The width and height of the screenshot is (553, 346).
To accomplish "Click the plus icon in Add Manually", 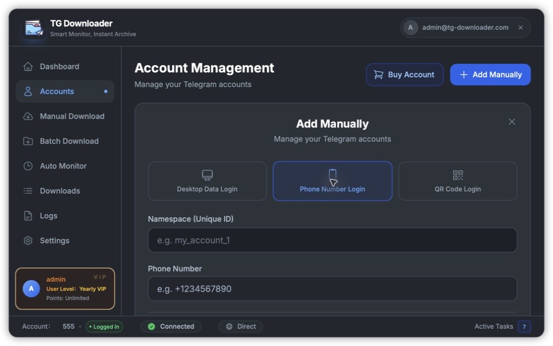I will pyautogui.click(x=464, y=75).
